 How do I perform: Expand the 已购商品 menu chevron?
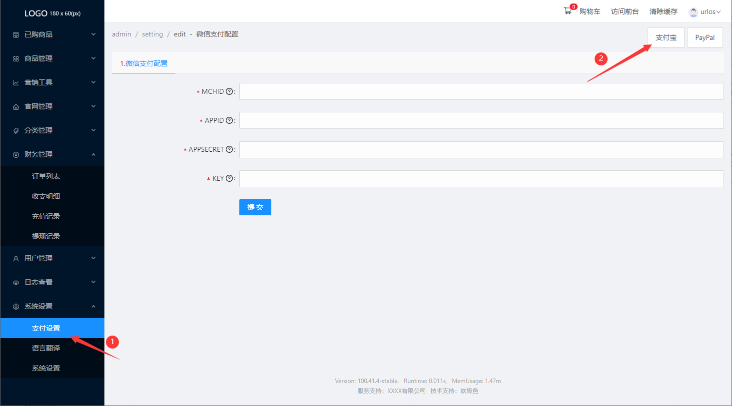(x=93, y=34)
